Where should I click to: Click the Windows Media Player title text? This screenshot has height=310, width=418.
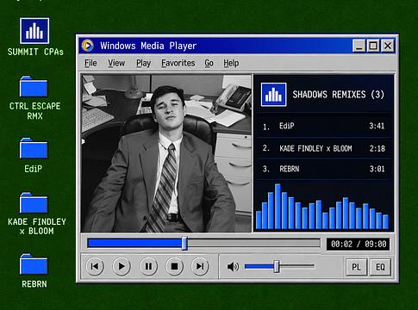tap(148, 46)
